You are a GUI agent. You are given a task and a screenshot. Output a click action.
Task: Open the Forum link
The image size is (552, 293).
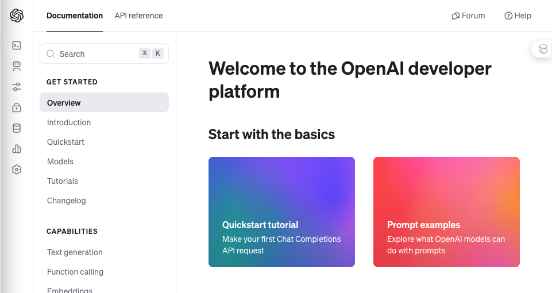[468, 16]
